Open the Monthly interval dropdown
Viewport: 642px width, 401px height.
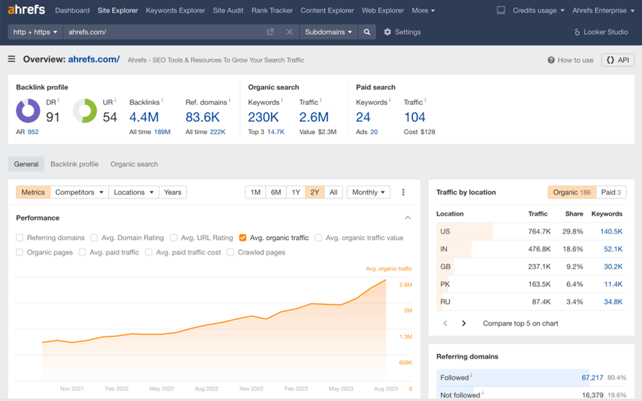pyautogui.click(x=369, y=192)
